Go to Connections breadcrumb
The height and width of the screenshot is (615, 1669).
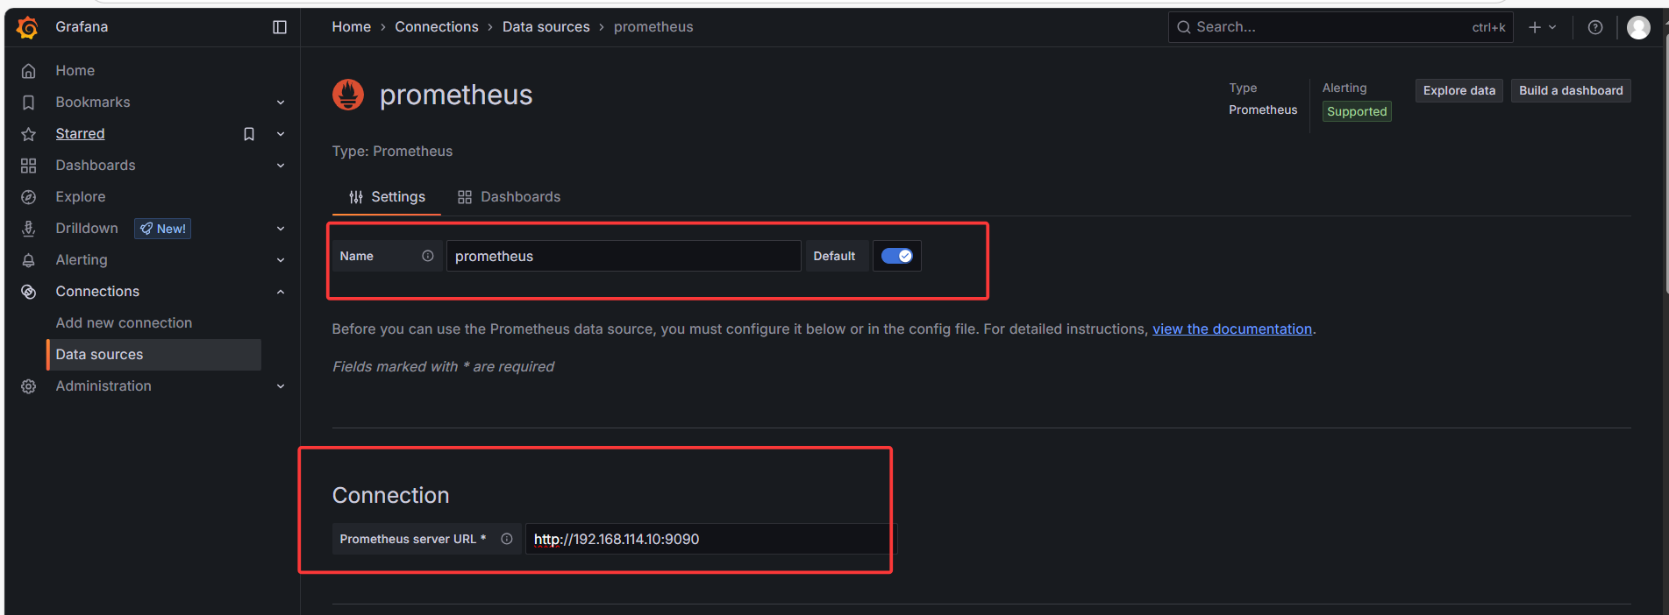[x=437, y=27]
